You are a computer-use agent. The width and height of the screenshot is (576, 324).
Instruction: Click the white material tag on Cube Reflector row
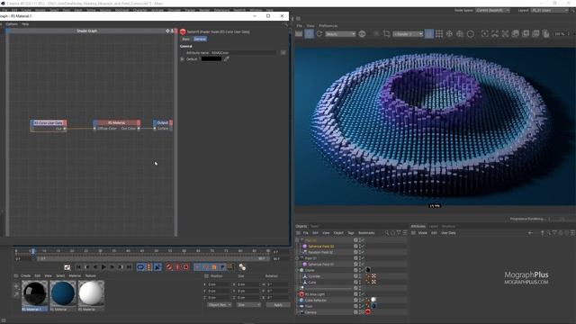click(x=373, y=300)
